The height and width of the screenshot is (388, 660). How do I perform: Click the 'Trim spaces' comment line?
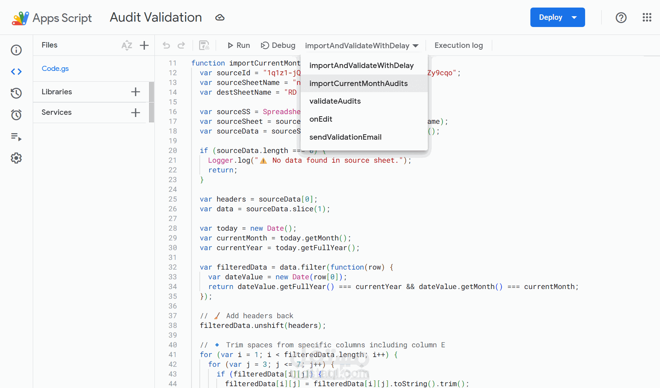[323, 345]
